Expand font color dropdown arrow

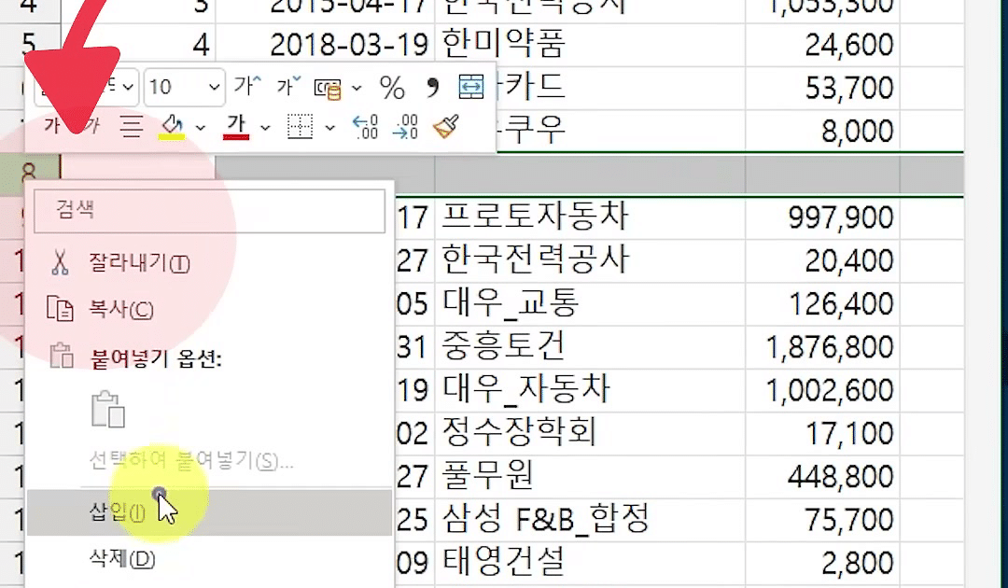[x=265, y=128]
